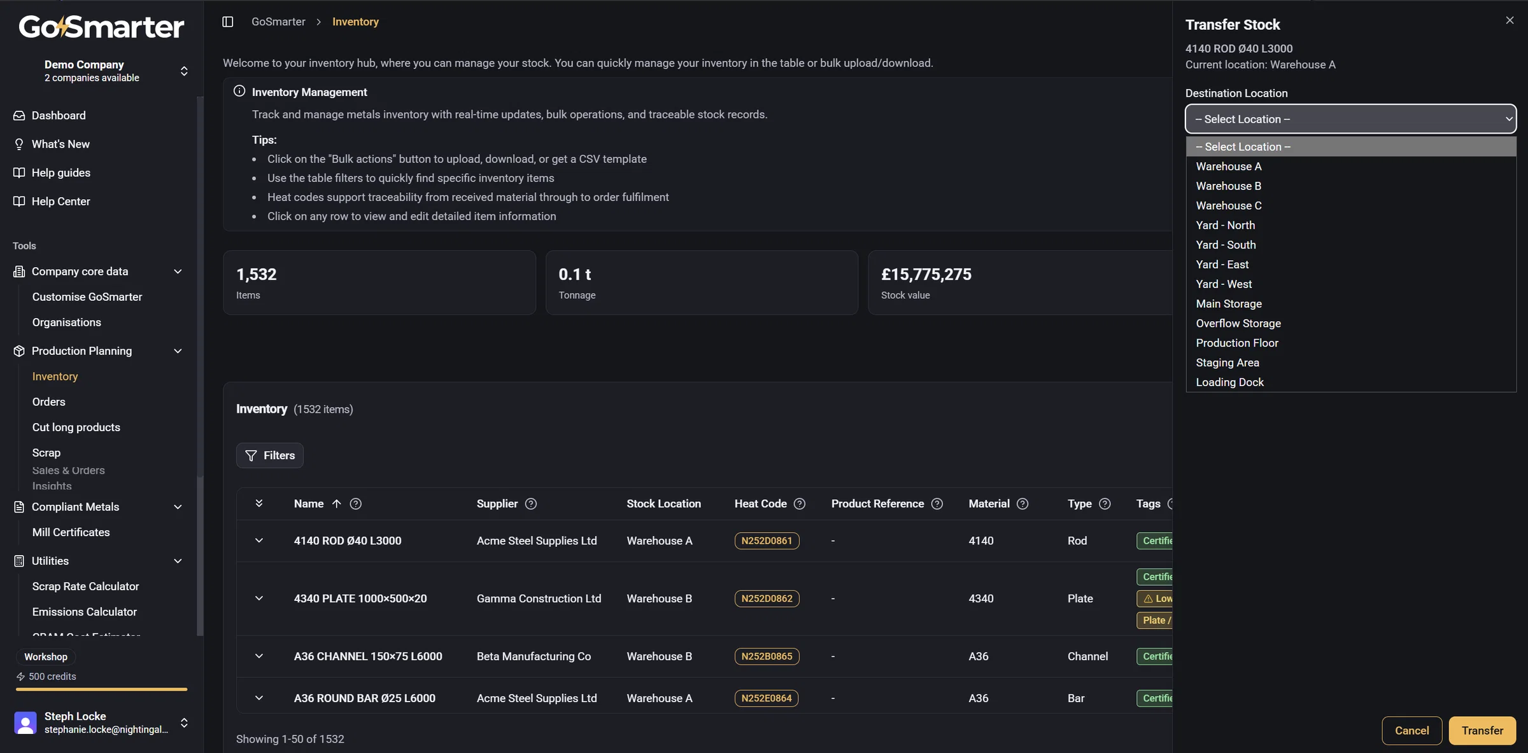Viewport: 1528px width, 753px height.
Task: Expand all rows with header double chevron
Action: point(259,504)
